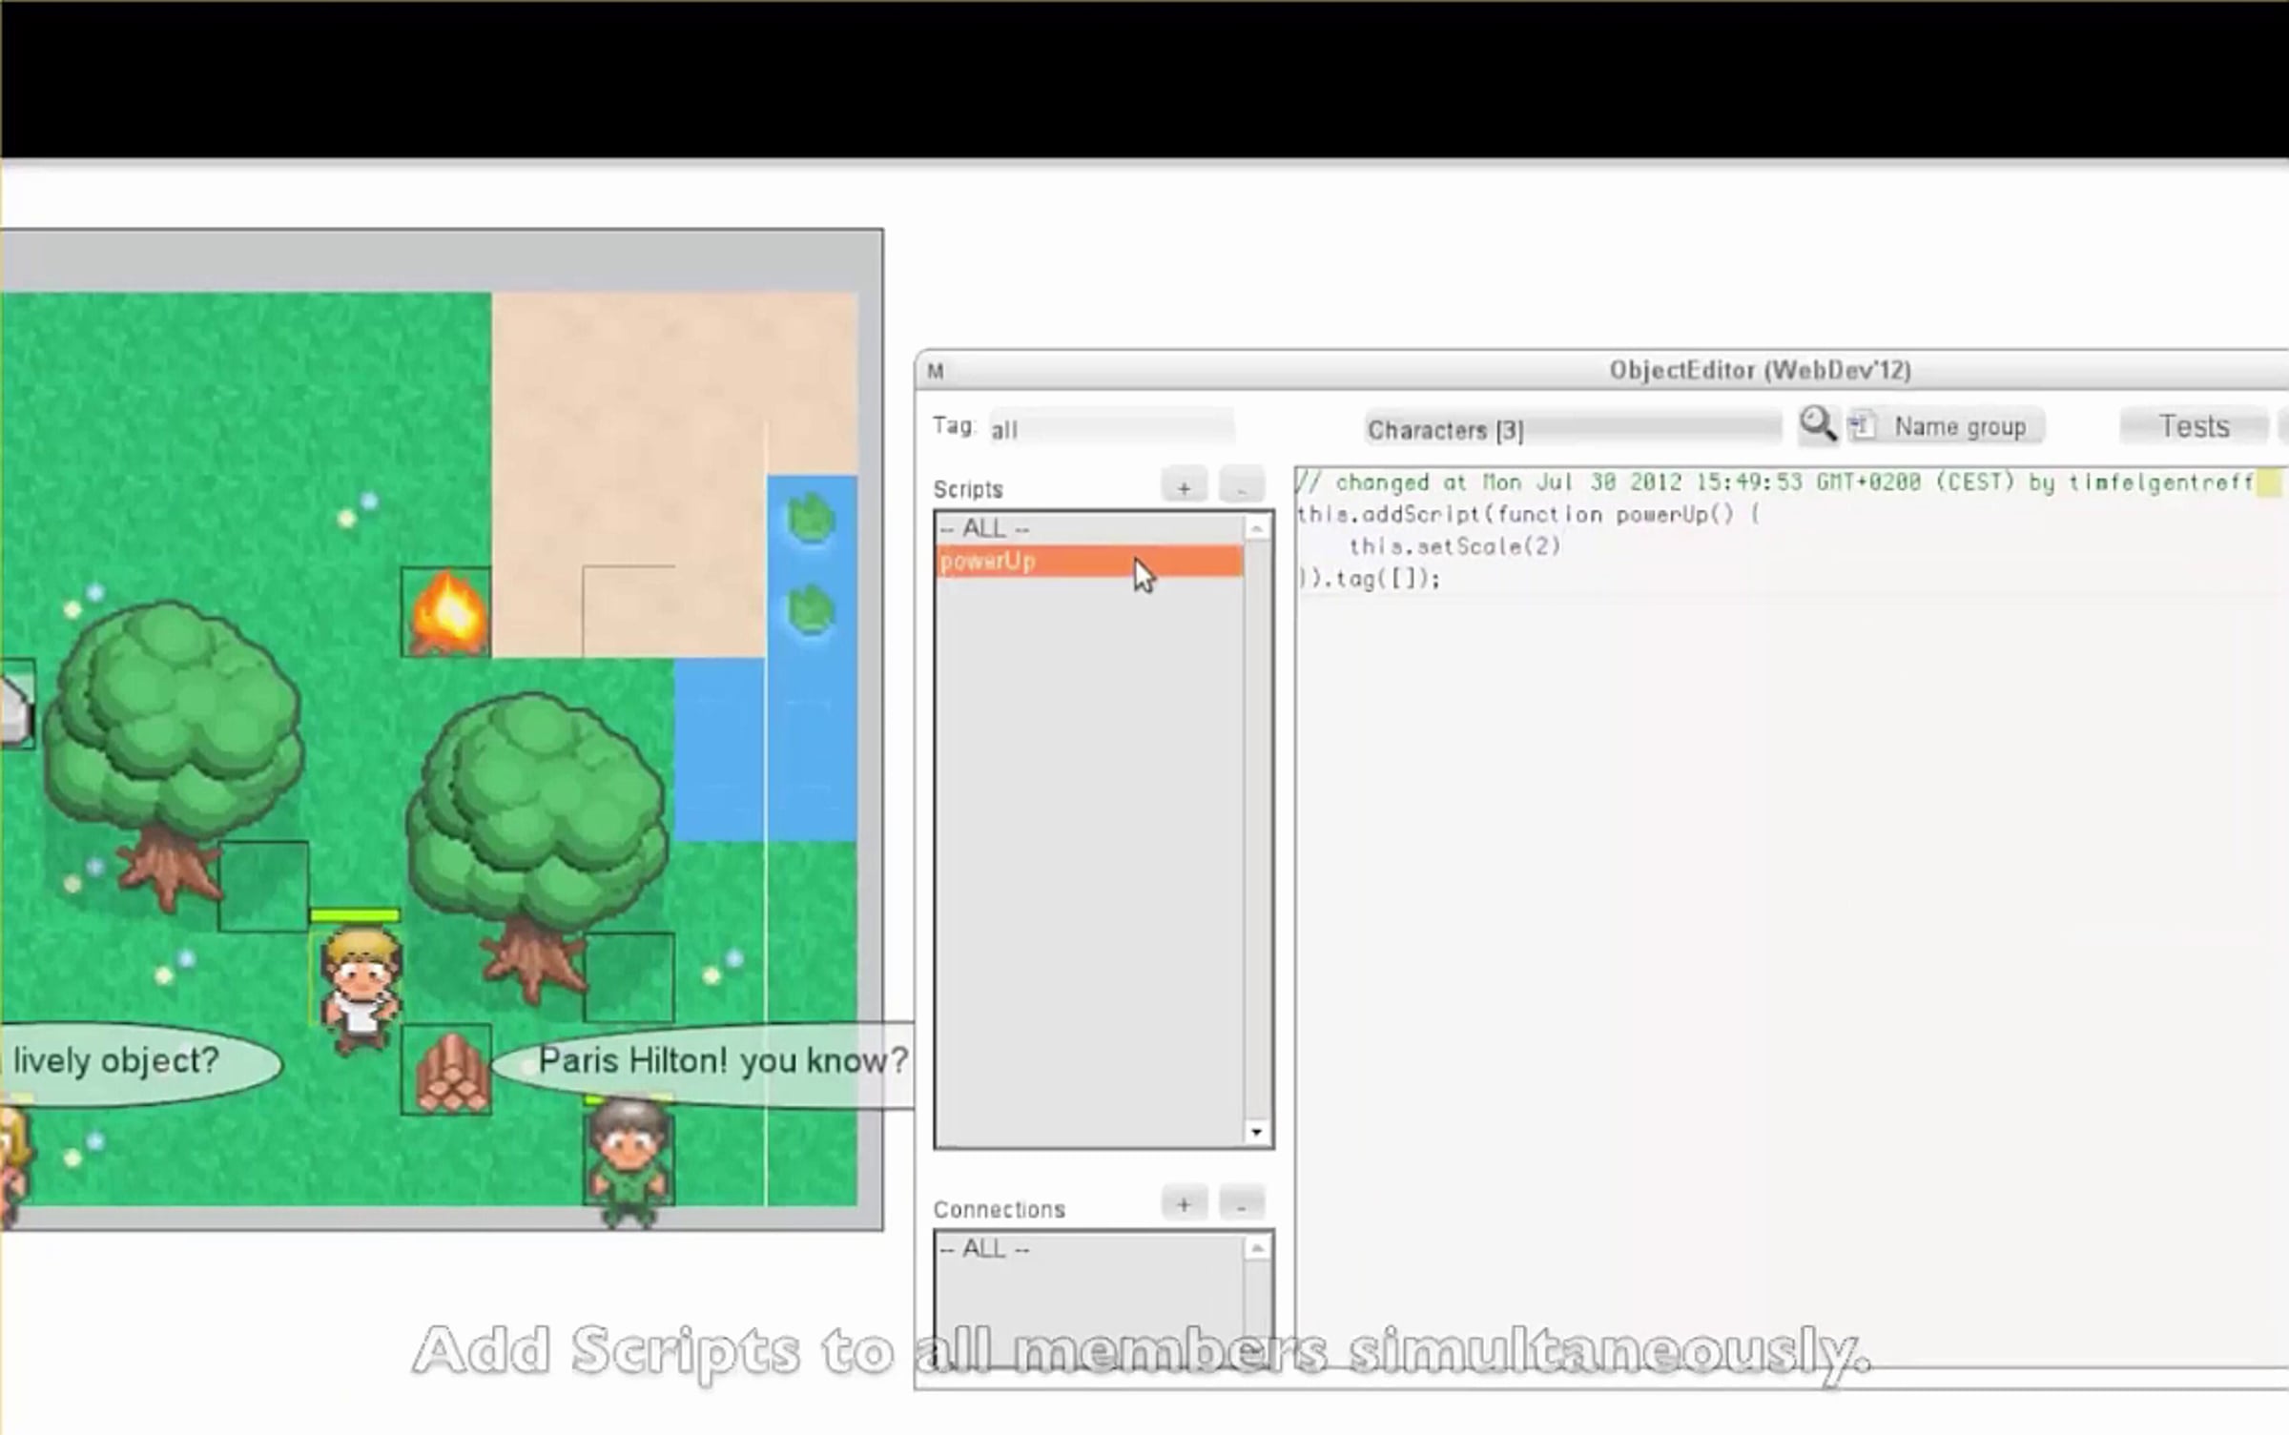The height and width of the screenshot is (1435, 2289).
Task: Open the Characters [3] target dropdown
Action: click(1572, 429)
